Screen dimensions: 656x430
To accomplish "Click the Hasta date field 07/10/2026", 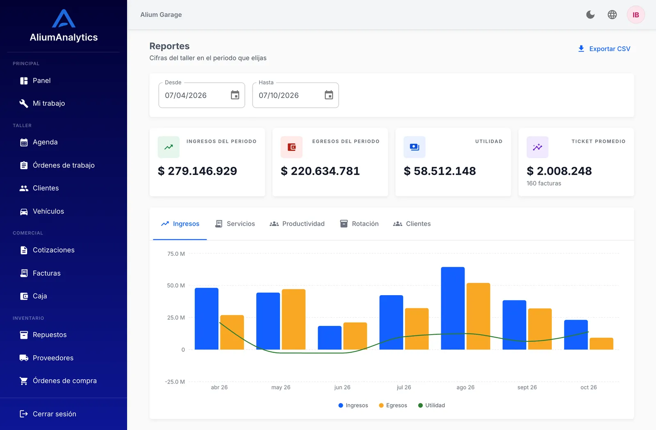I will 296,95.
